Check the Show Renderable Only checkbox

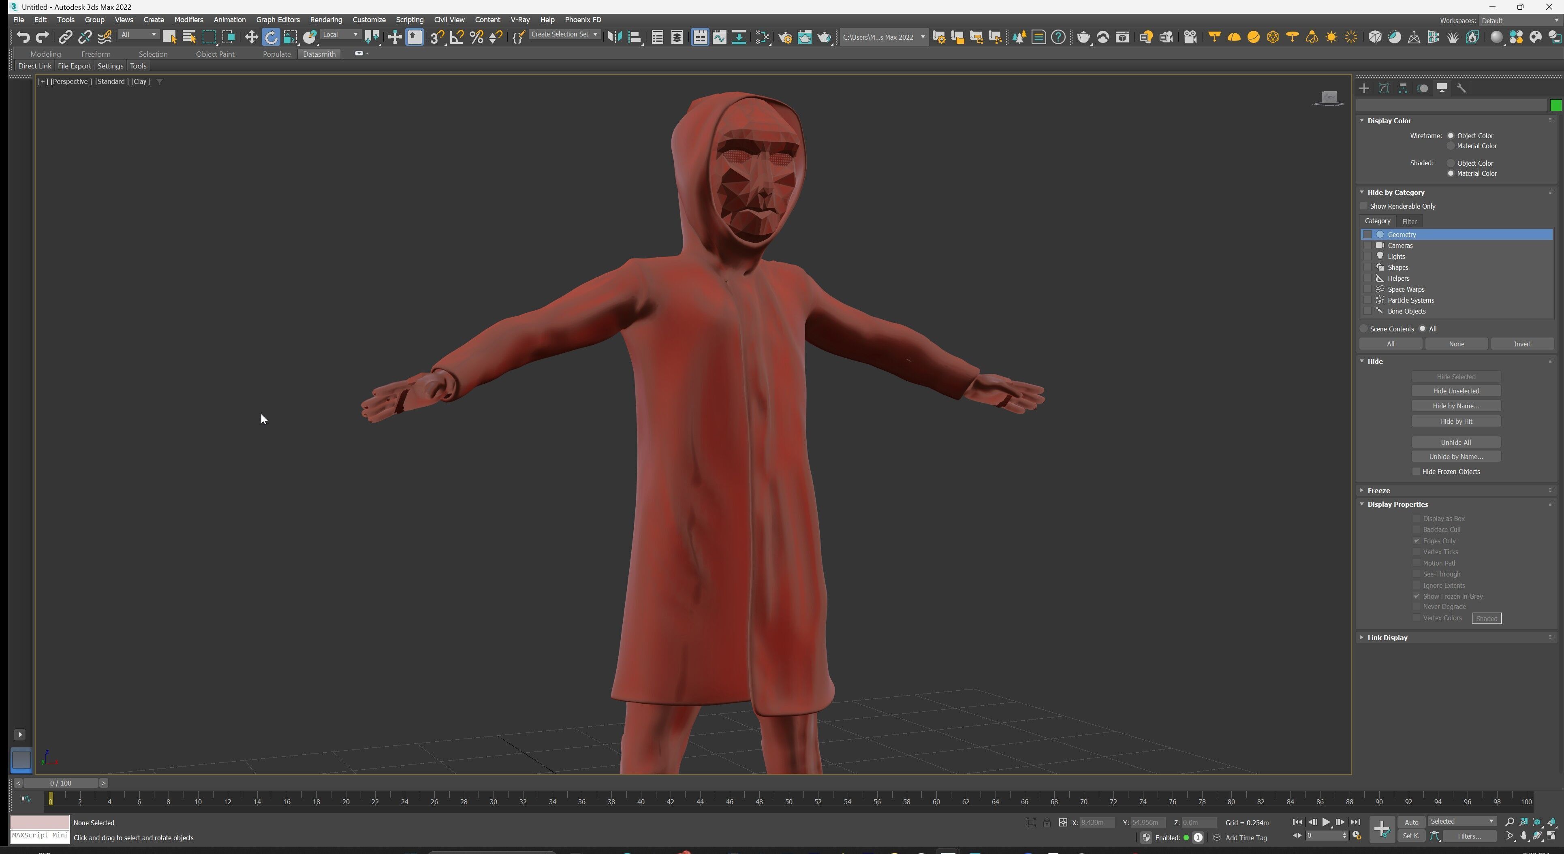[x=1364, y=206]
